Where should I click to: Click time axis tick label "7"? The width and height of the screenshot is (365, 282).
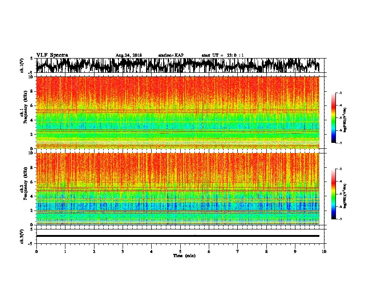click(x=238, y=252)
